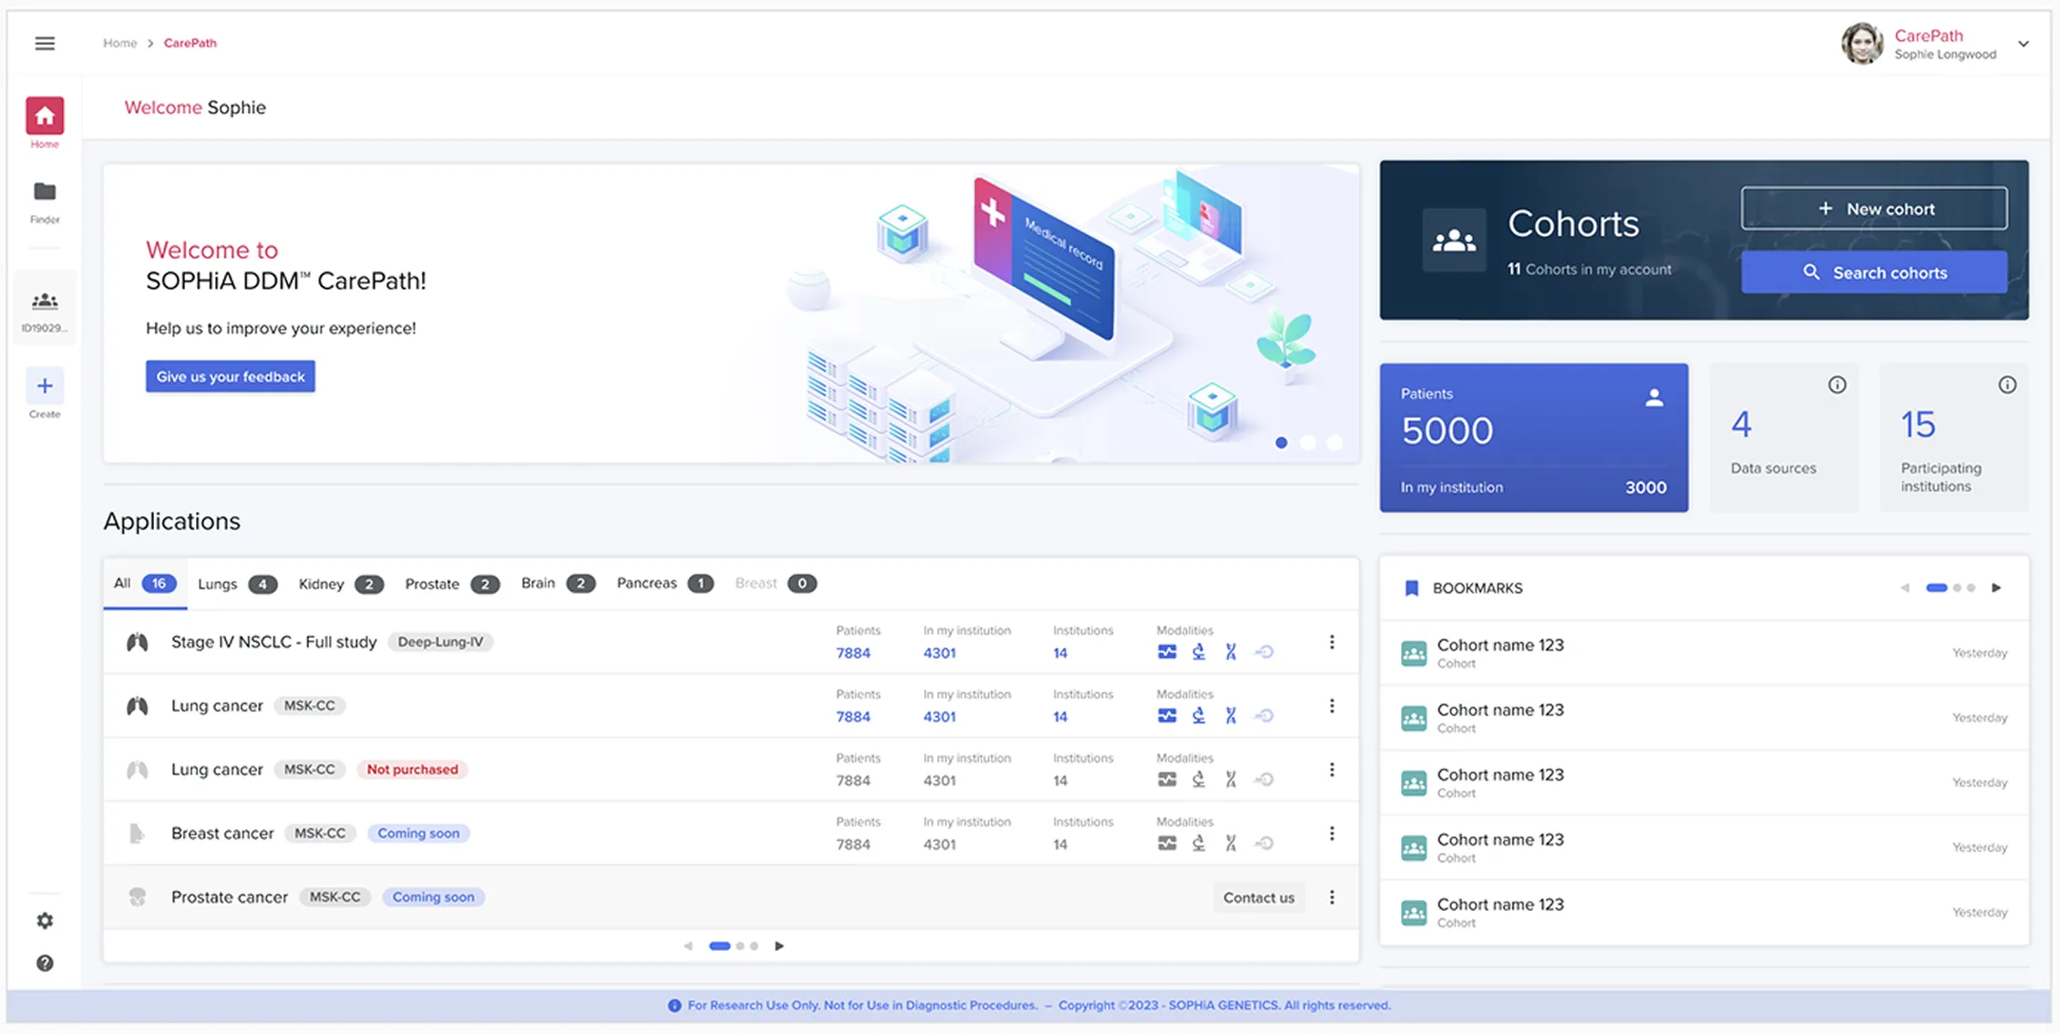Viewport: 2060px width, 1034px height.
Task: Show info for Data sources
Action: [1838, 385]
